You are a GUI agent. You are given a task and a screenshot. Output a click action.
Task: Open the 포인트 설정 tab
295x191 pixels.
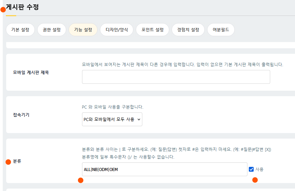[x=152, y=30]
